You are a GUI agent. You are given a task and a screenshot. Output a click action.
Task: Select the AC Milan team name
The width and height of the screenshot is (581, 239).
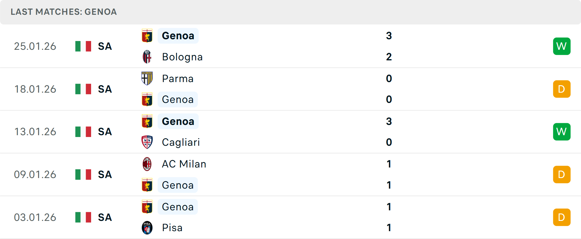184,164
